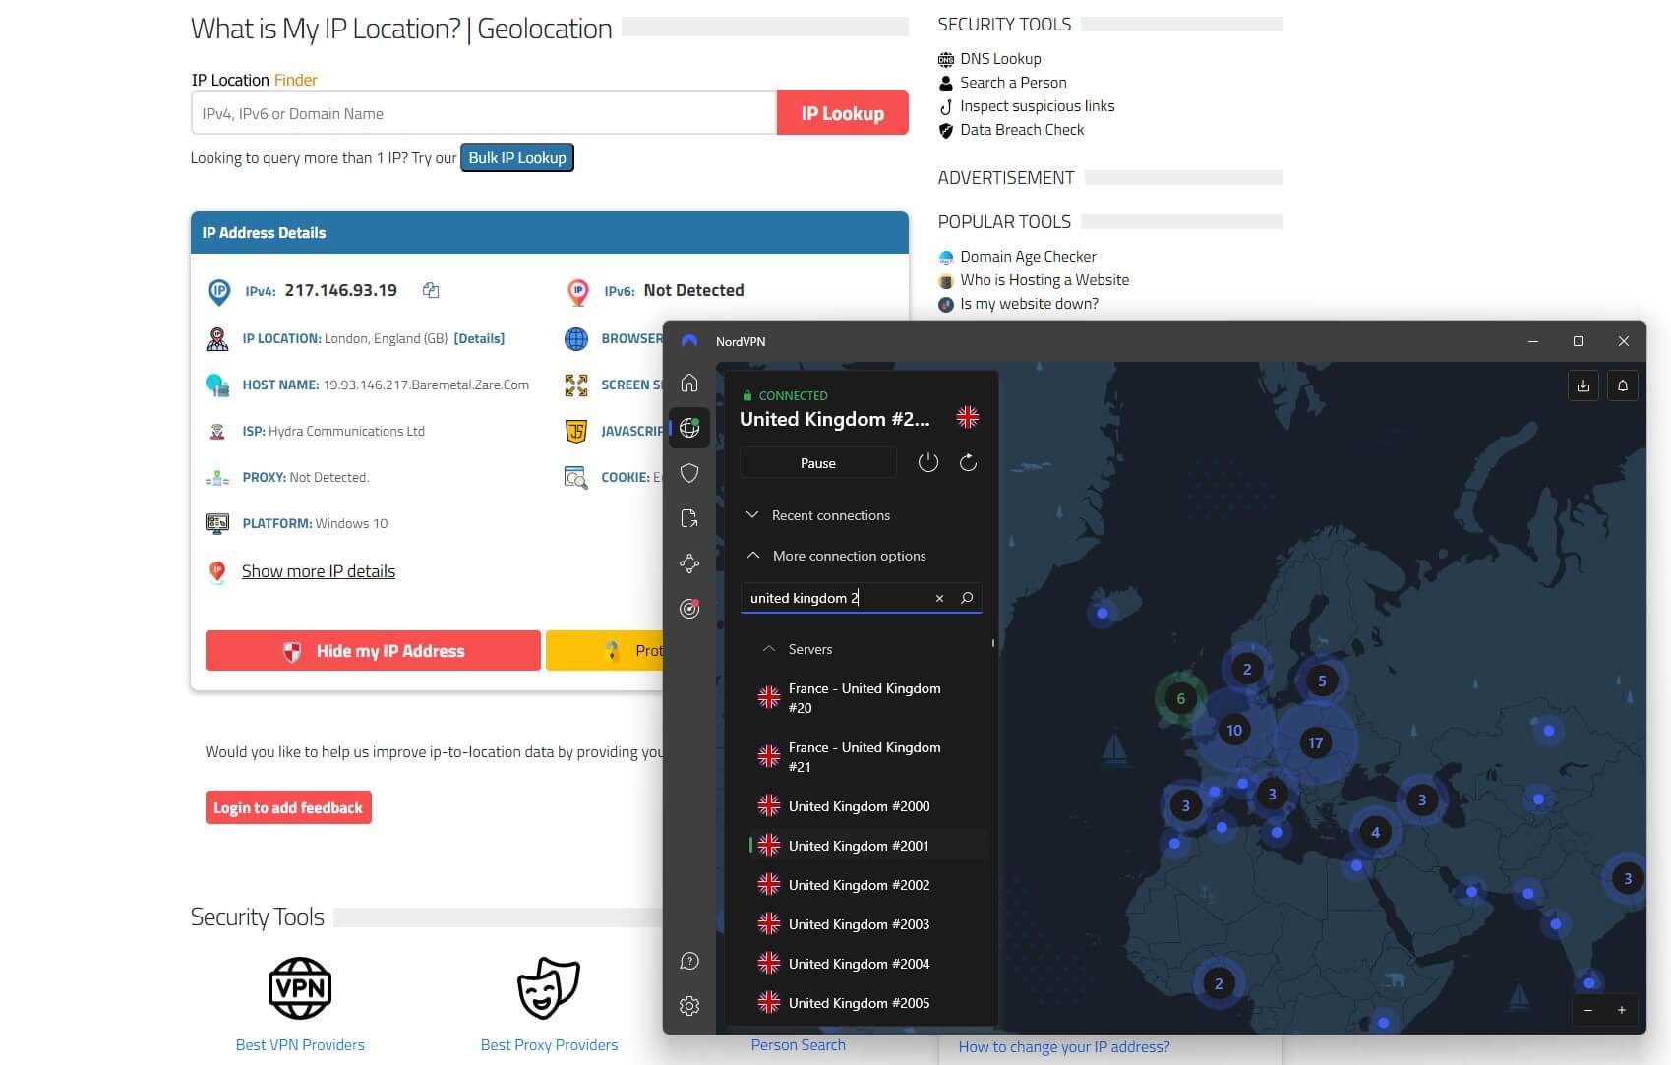
Task: Open Show more IP details link
Action: [319, 571]
